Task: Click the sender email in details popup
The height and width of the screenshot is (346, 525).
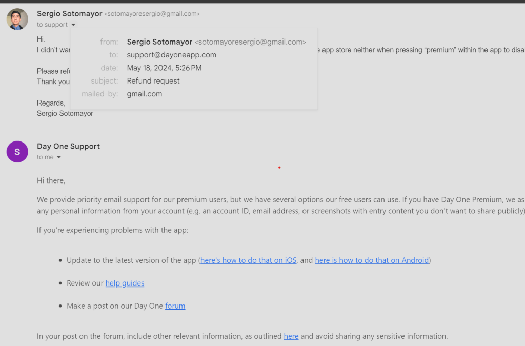Action: pyautogui.click(x=251, y=42)
